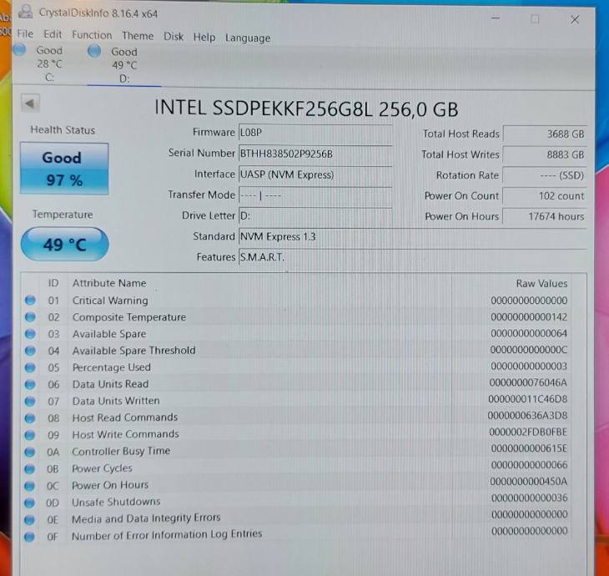Click the Drive Letter field D:
Viewport: 609px width, 576px height.
[x=315, y=215]
